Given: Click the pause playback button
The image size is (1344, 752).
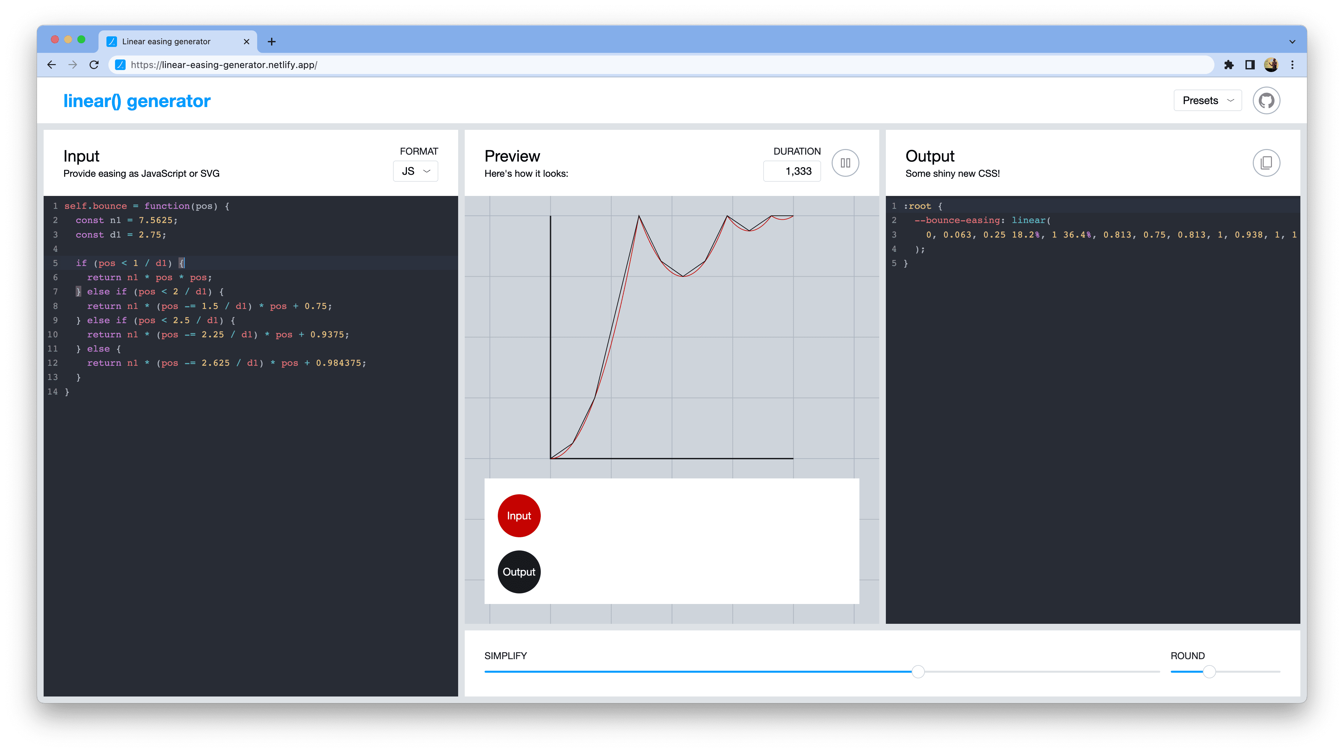Looking at the screenshot, I should click(846, 163).
